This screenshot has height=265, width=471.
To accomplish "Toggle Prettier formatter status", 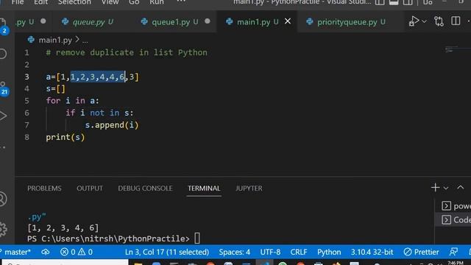I will click(x=421, y=252).
